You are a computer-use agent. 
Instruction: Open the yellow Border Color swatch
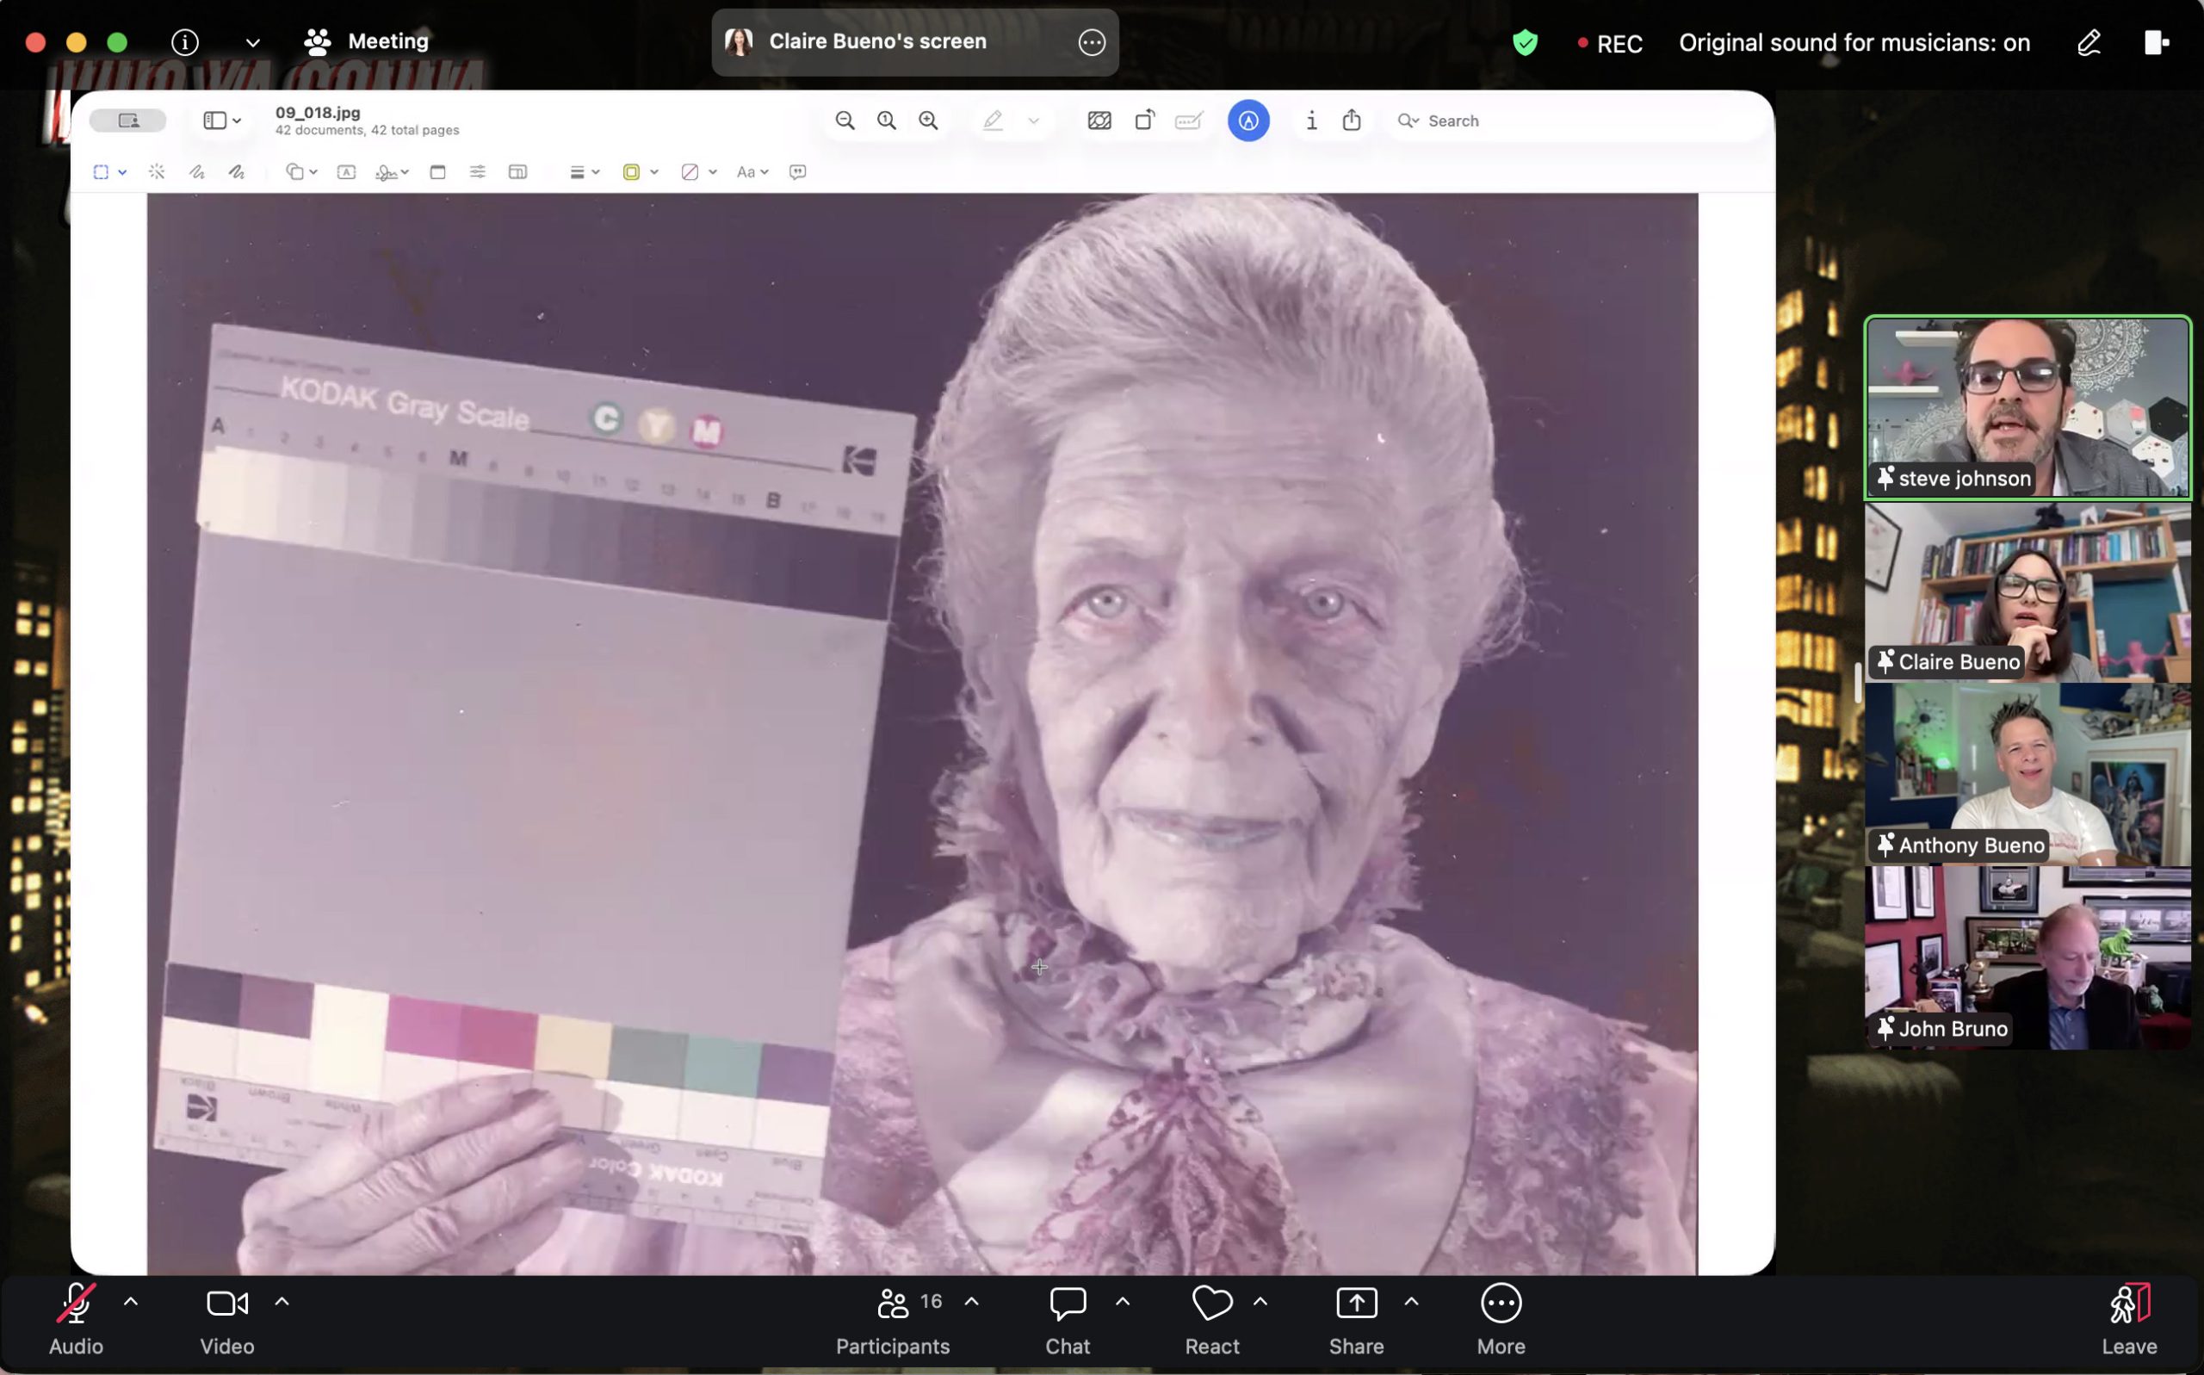point(640,172)
